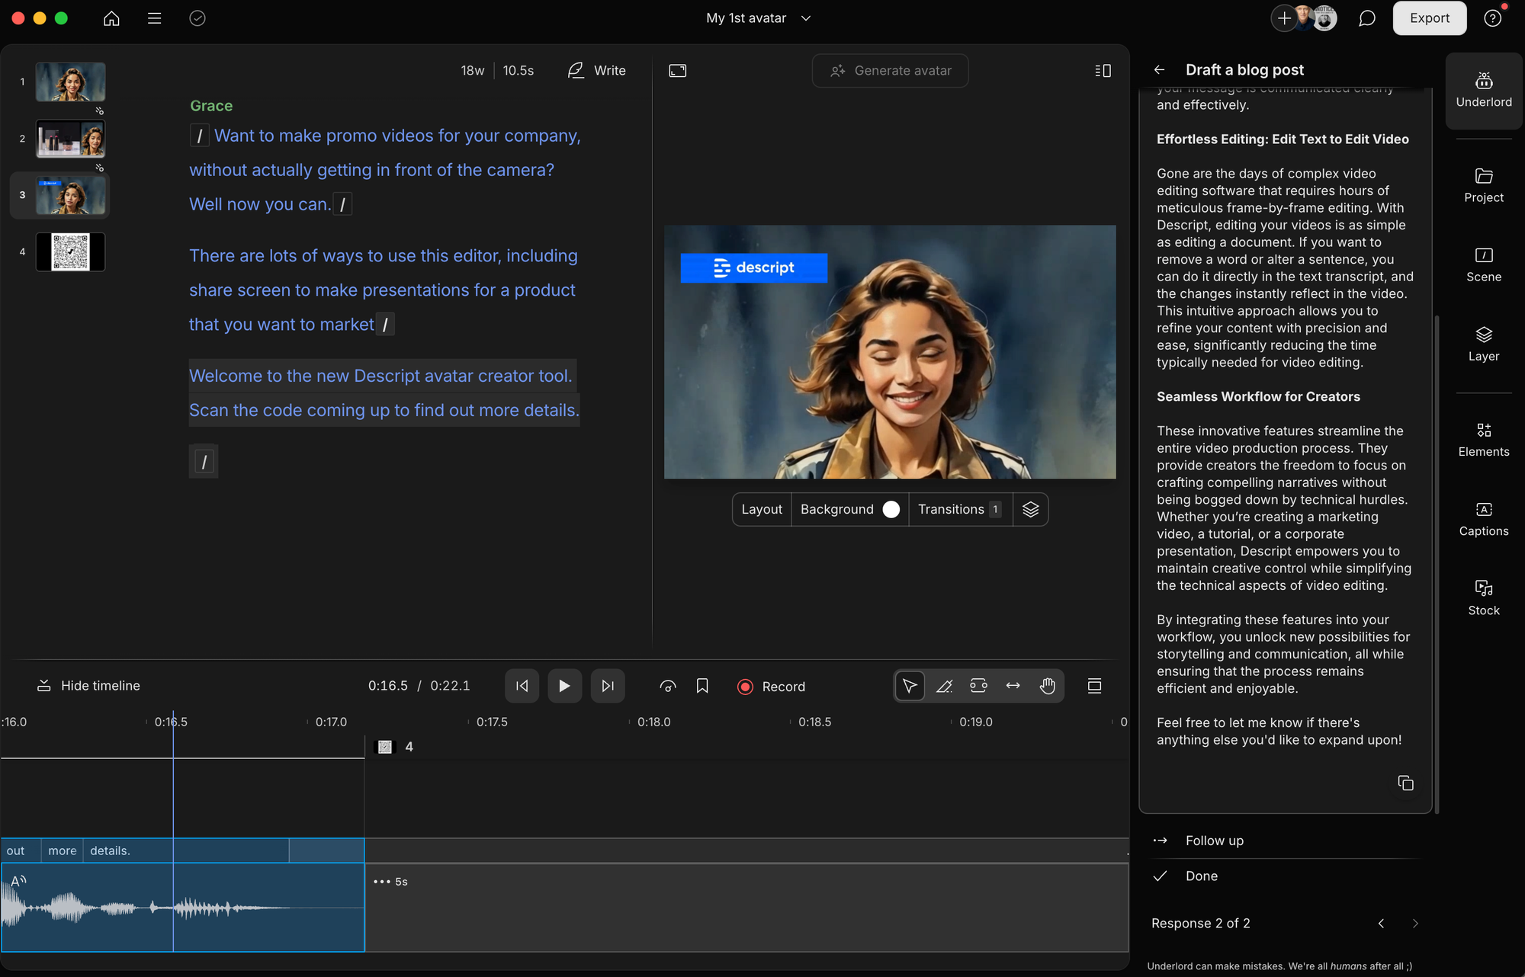Select the hand pan tool
Viewport: 1525px width, 977px height.
(x=1047, y=686)
